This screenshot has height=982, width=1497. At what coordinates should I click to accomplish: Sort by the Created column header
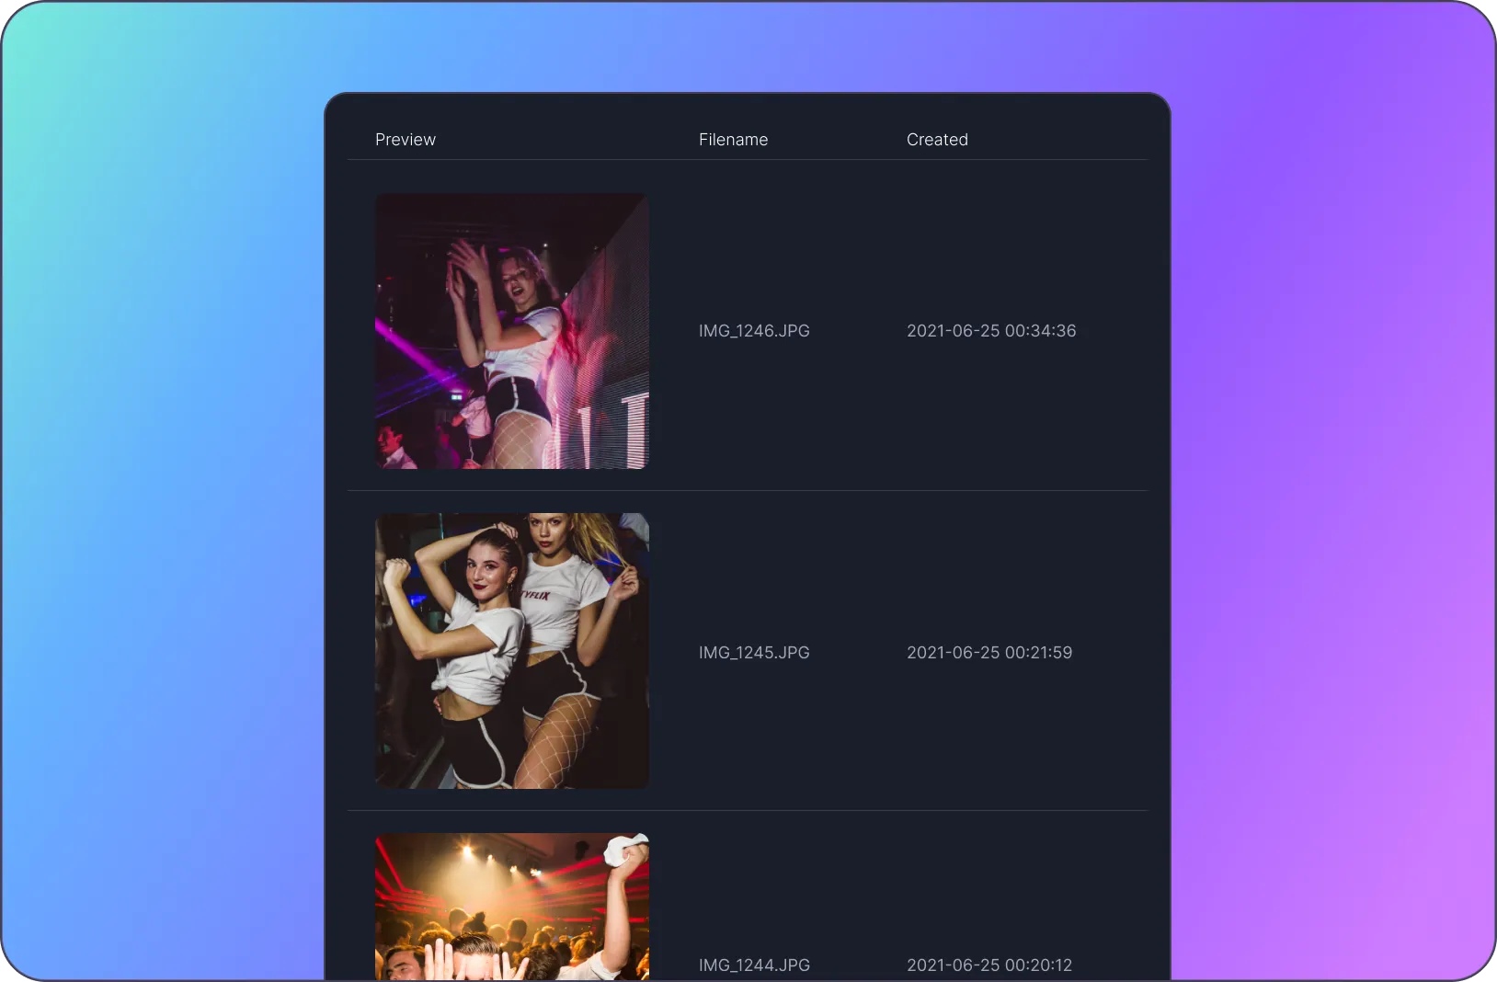click(x=937, y=140)
